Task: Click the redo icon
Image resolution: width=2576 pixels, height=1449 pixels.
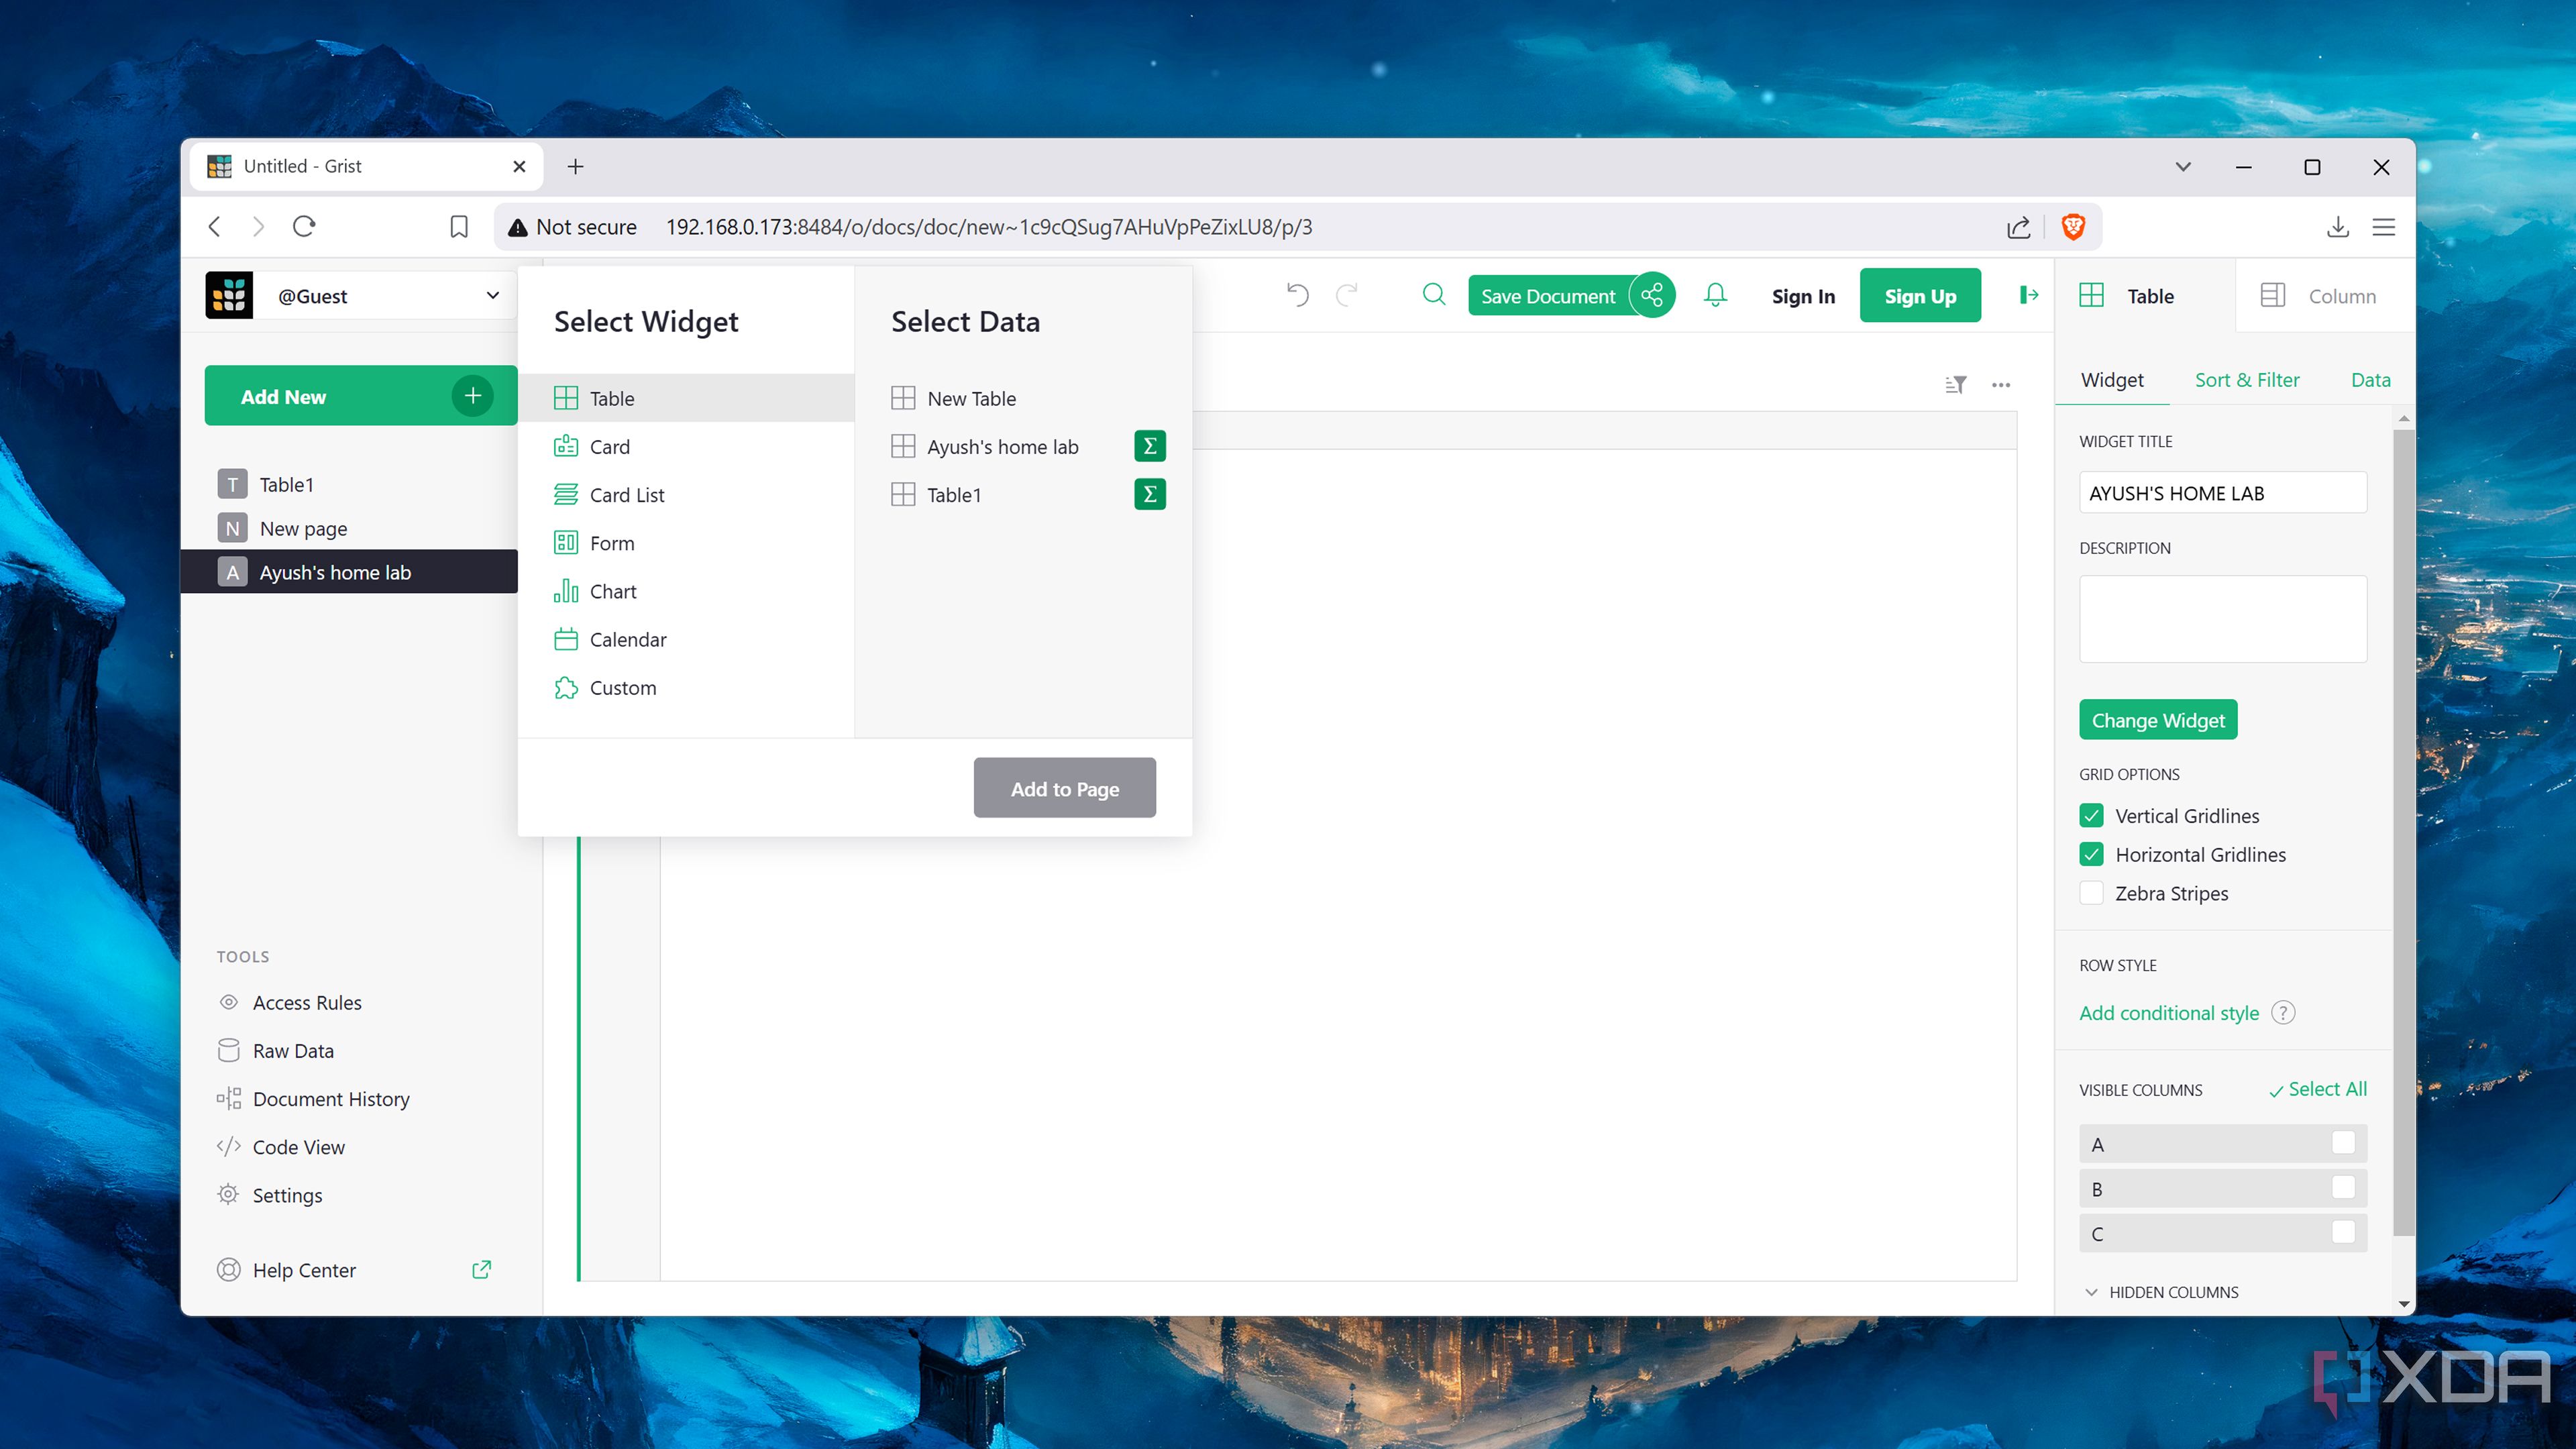Action: 1347,295
